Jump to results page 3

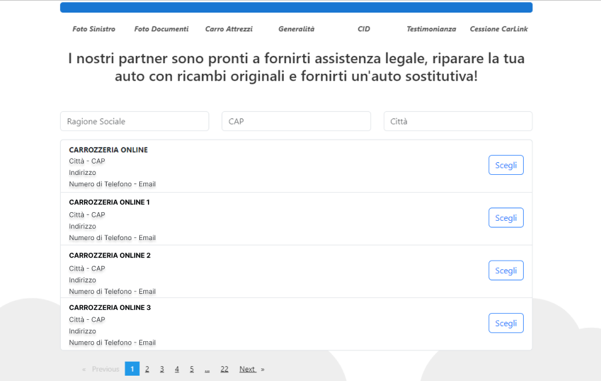tap(162, 369)
